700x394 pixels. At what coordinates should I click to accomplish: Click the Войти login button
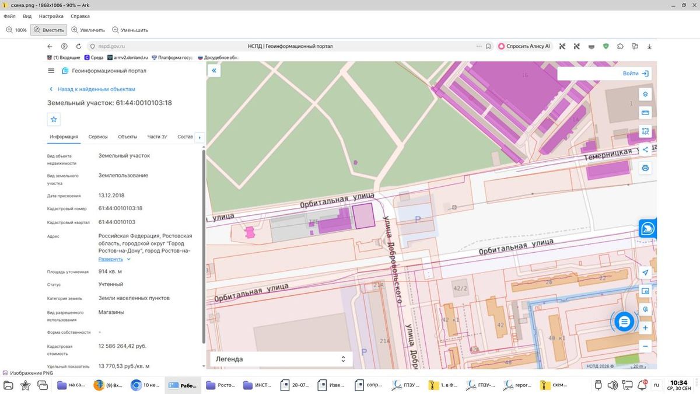point(635,74)
